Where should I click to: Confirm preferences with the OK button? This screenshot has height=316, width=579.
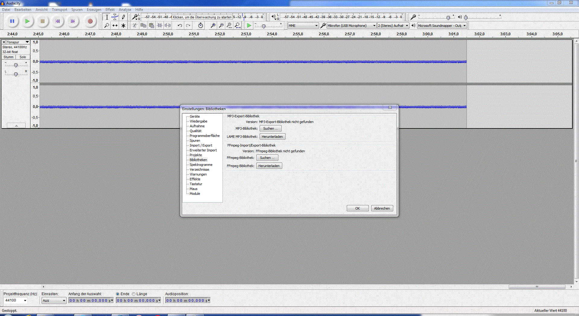358,208
